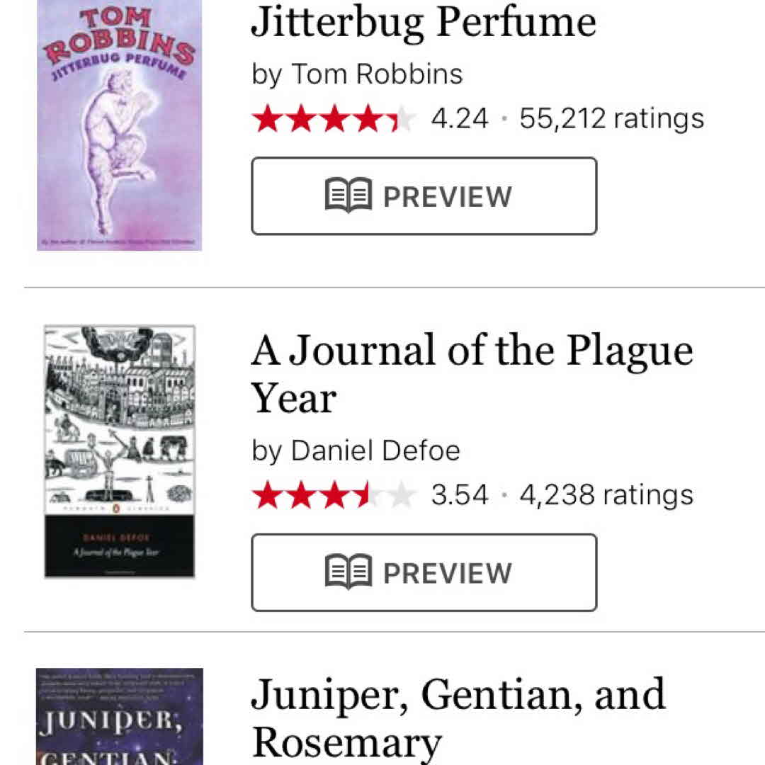
Task: Tap the open-book icon in Plague Year's preview button
Action: pyautogui.click(x=348, y=572)
